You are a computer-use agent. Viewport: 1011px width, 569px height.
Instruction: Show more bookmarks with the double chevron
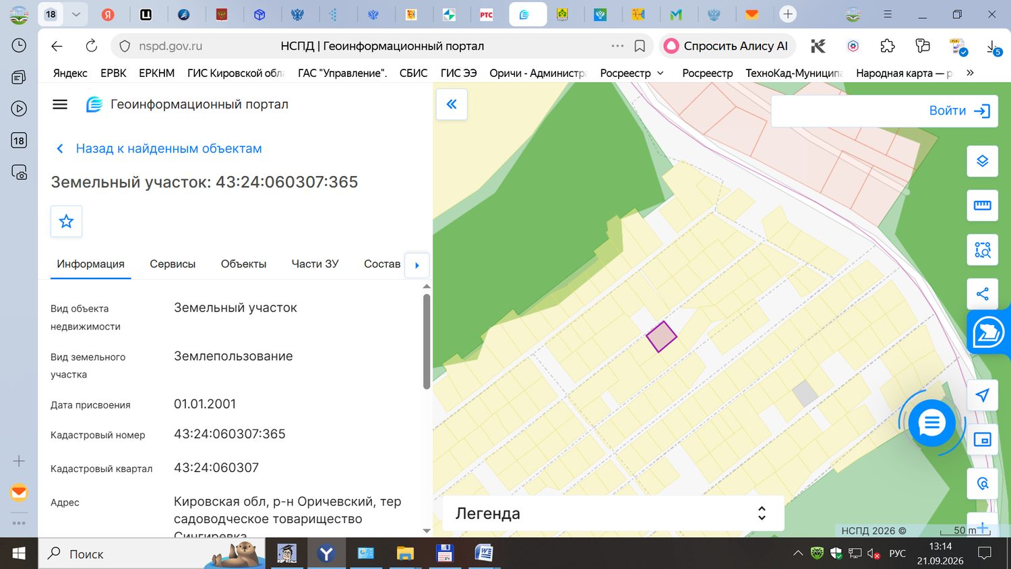[970, 73]
